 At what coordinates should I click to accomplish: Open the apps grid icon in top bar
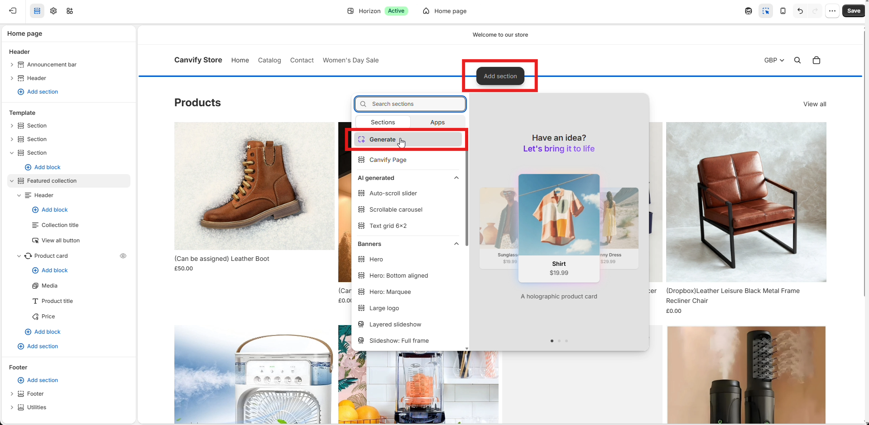[70, 11]
